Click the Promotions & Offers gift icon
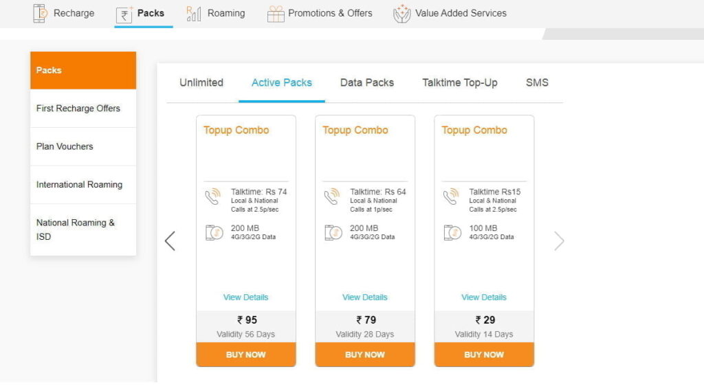Screen dimensions: 704x391 276,14
